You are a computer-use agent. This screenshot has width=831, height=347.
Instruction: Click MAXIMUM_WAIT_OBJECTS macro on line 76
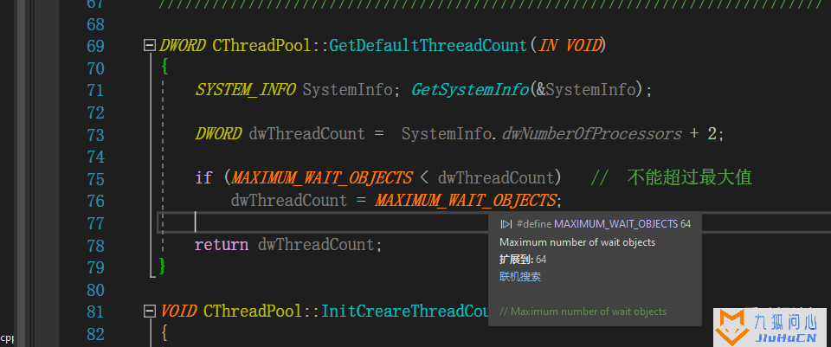tap(466, 200)
